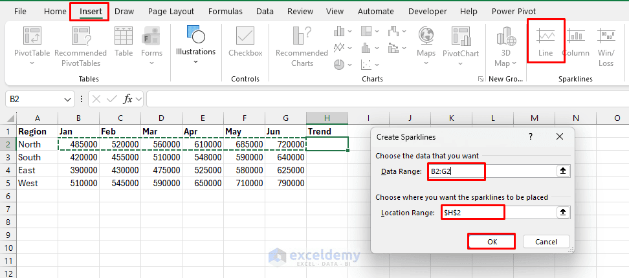The height and width of the screenshot is (278, 629).
Task: Click OK in Create Sparklines dialog
Action: [492, 242]
